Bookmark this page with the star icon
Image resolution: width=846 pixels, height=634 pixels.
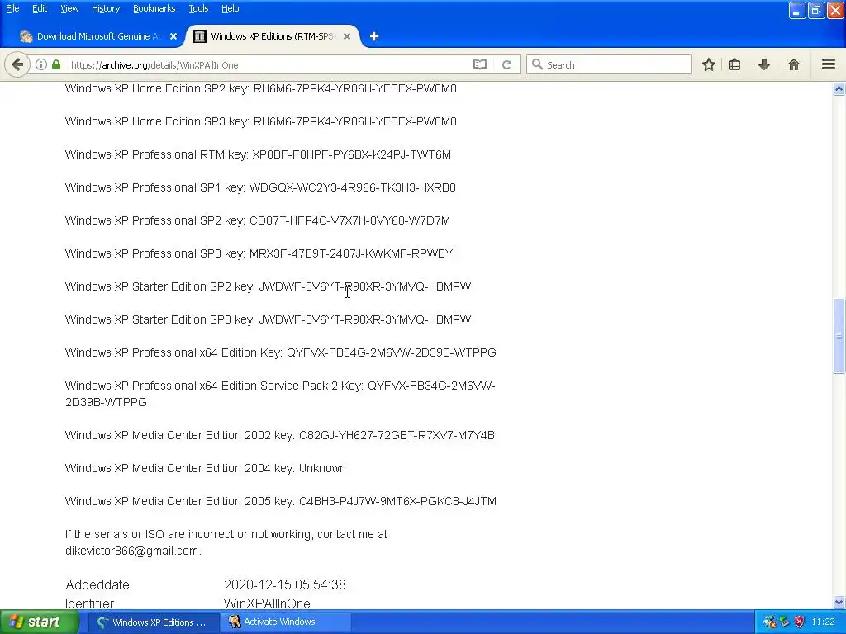pos(708,64)
